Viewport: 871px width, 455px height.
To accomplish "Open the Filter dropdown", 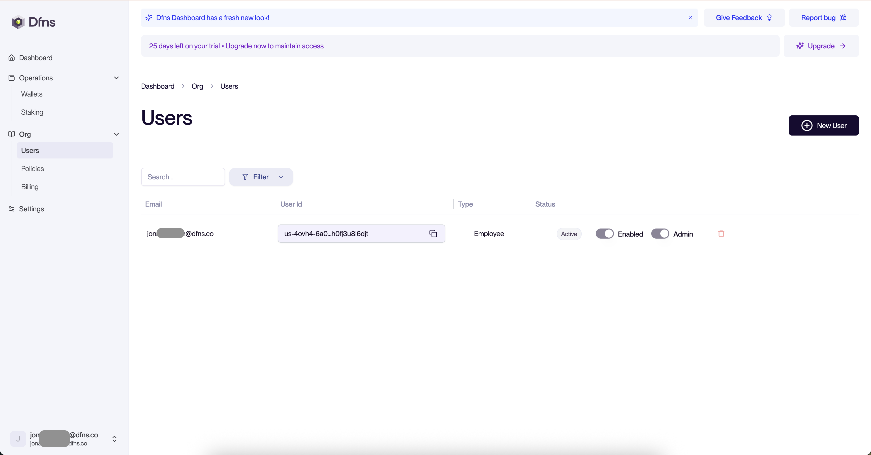I will [261, 177].
